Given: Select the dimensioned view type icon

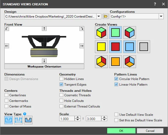Looking at the screenshot, I should coord(18,120).
